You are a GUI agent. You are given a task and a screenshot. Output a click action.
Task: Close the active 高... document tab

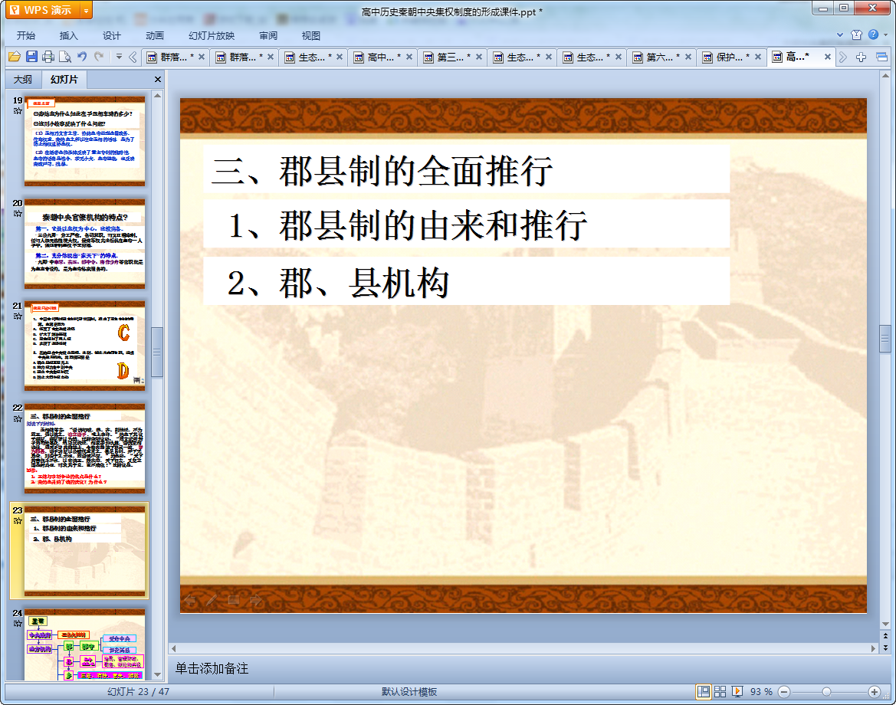[828, 57]
